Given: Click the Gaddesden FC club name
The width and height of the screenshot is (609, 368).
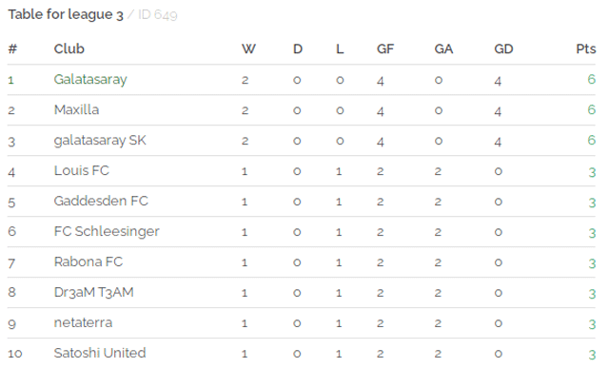Looking at the screenshot, I should click(101, 201).
